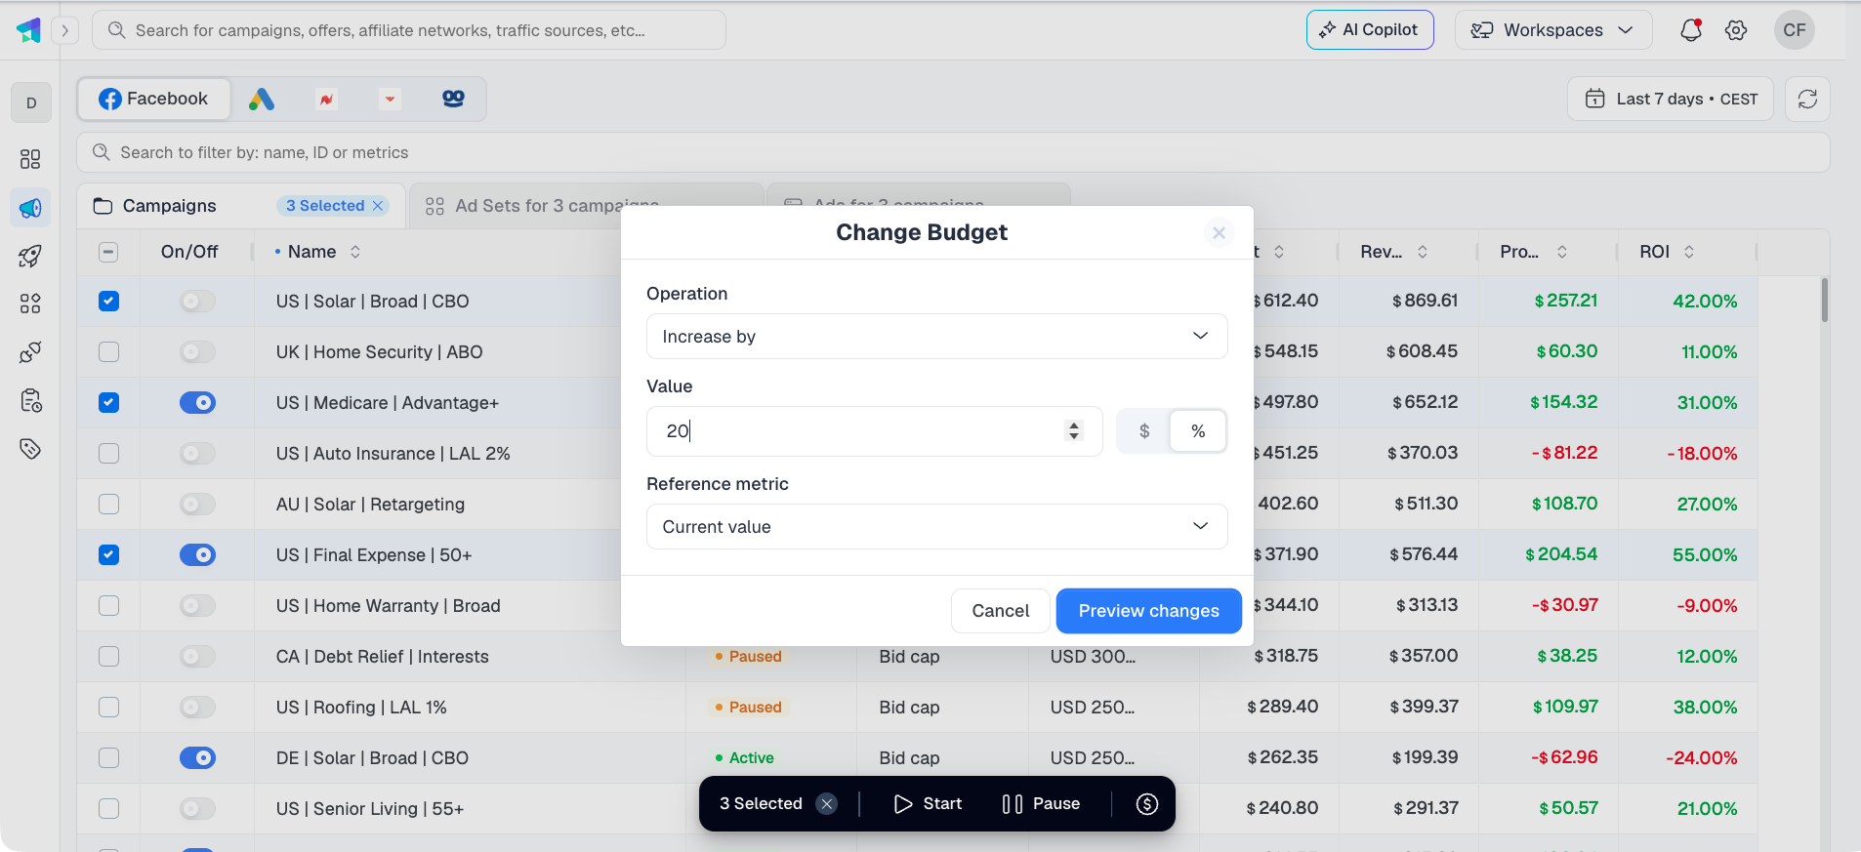Click Cancel in Change Budget dialog
Image resolution: width=1861 pixels, height=852 pixels.
1000,611
